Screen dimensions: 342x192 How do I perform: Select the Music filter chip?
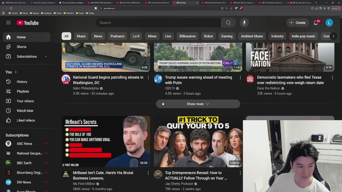tap(81, 36)
